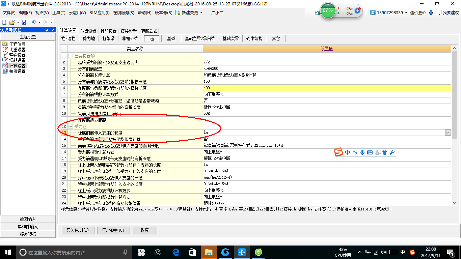Select 工程信息 in navigation list

tap(17, 44)
